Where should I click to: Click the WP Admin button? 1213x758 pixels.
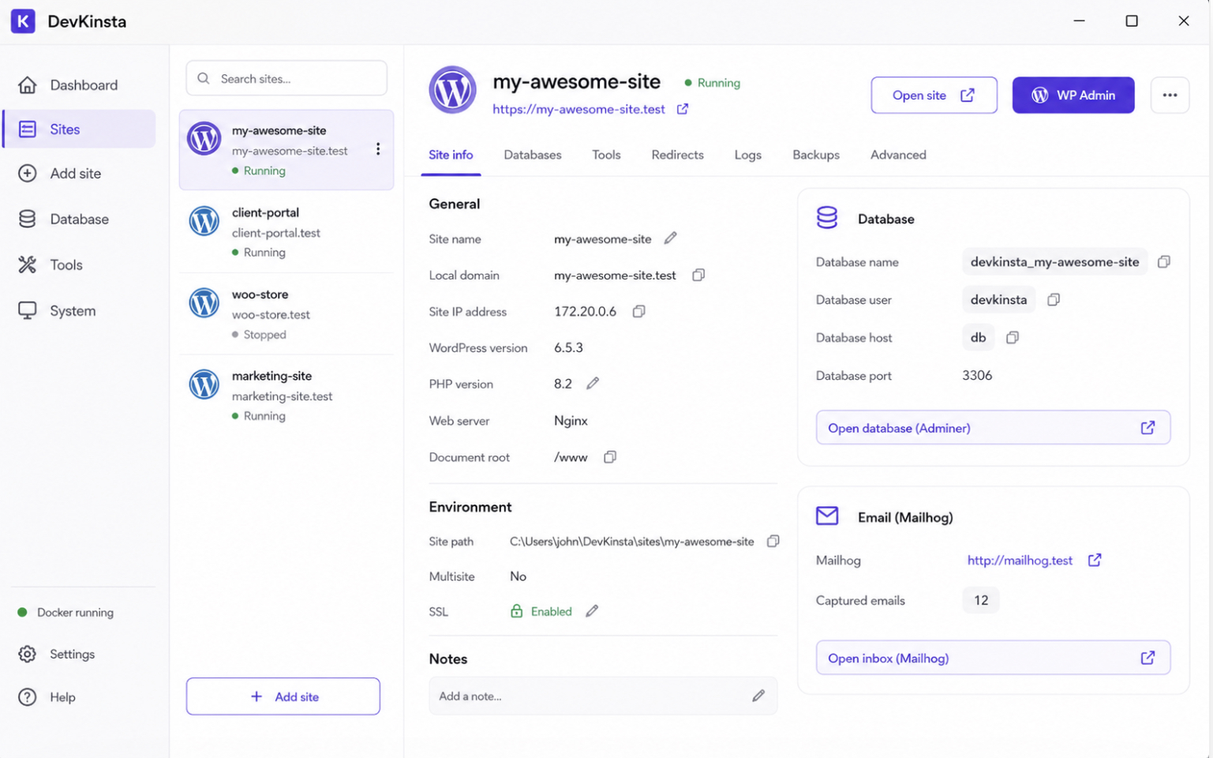1073,95
